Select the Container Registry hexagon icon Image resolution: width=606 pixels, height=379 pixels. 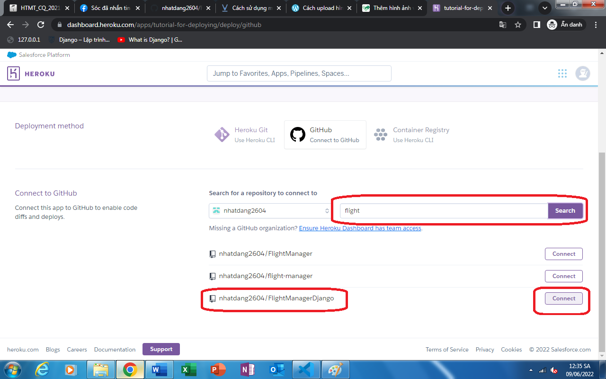point(381,135)
